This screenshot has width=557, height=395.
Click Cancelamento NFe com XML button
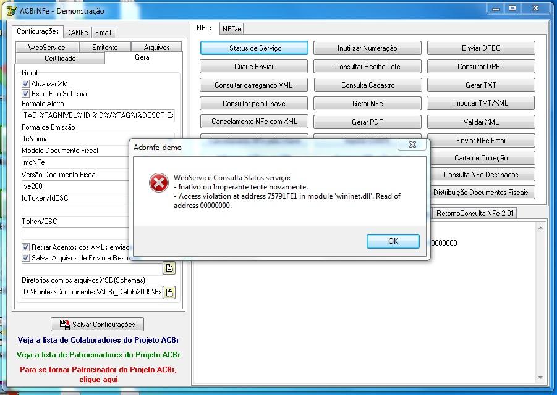(254, 121)
